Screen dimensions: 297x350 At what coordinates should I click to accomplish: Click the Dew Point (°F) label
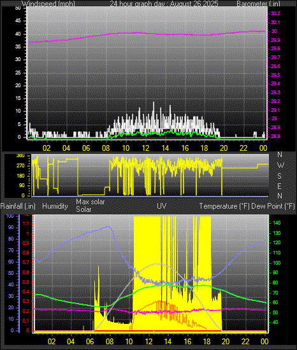(273, 206)
